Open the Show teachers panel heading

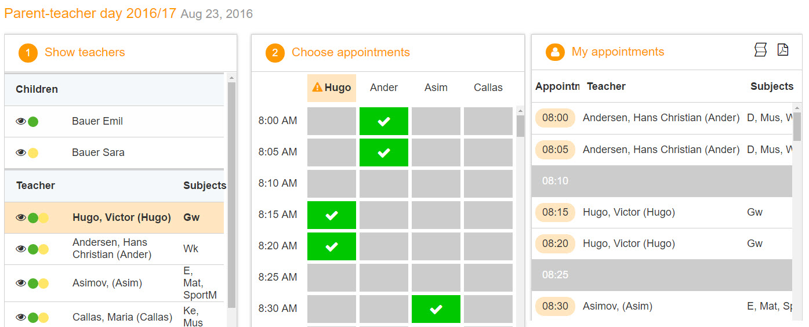pos(85,52)
